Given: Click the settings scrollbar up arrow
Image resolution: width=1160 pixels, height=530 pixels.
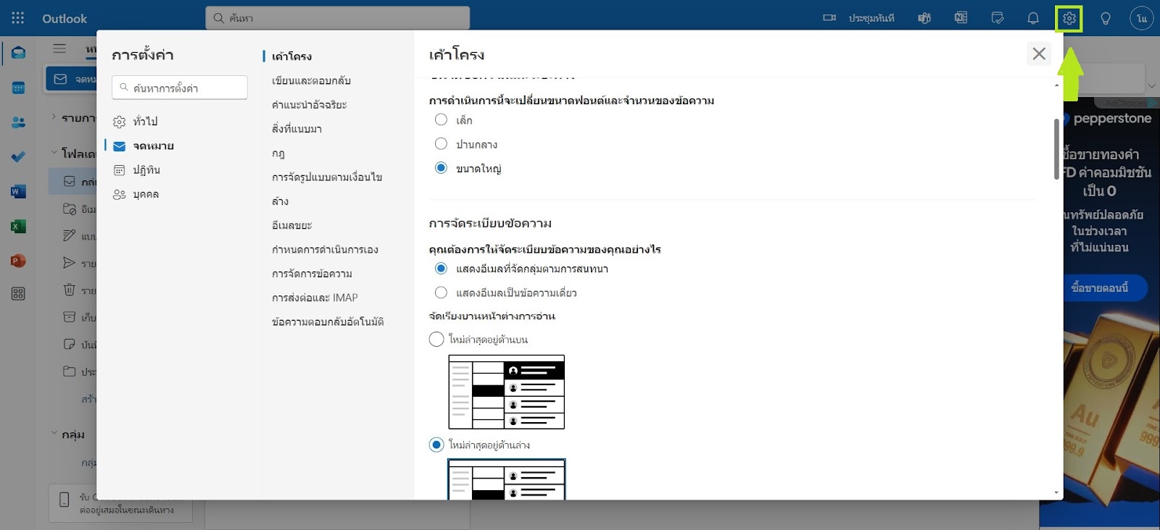Looking at the screenshot, I should 1056,85.
